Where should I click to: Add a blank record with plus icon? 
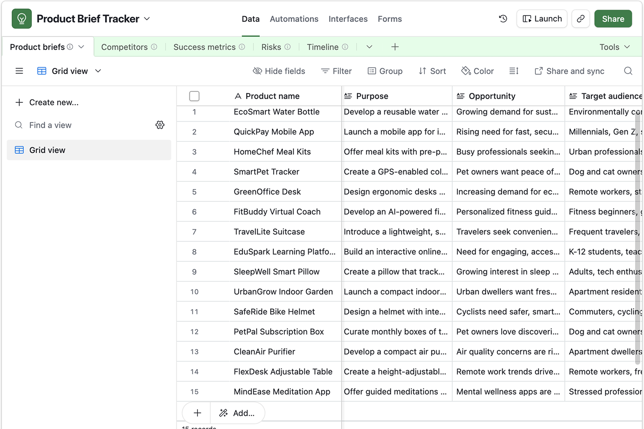197,413
